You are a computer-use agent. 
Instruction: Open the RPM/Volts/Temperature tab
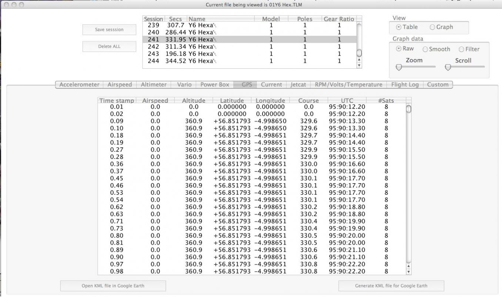(348, 85)
